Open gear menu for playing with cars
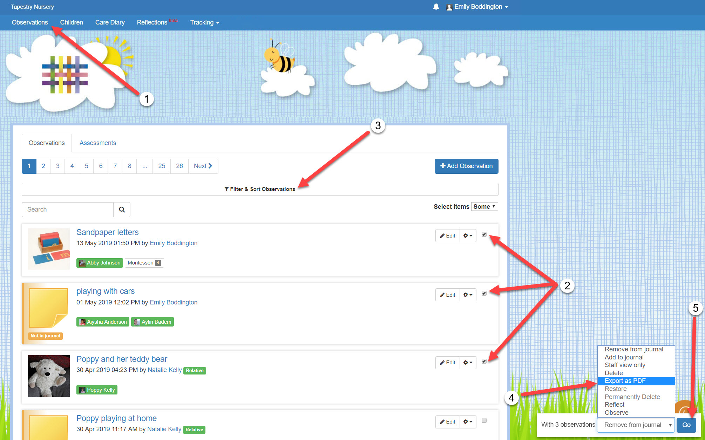The image size is (705, 440). coord(468,295)
